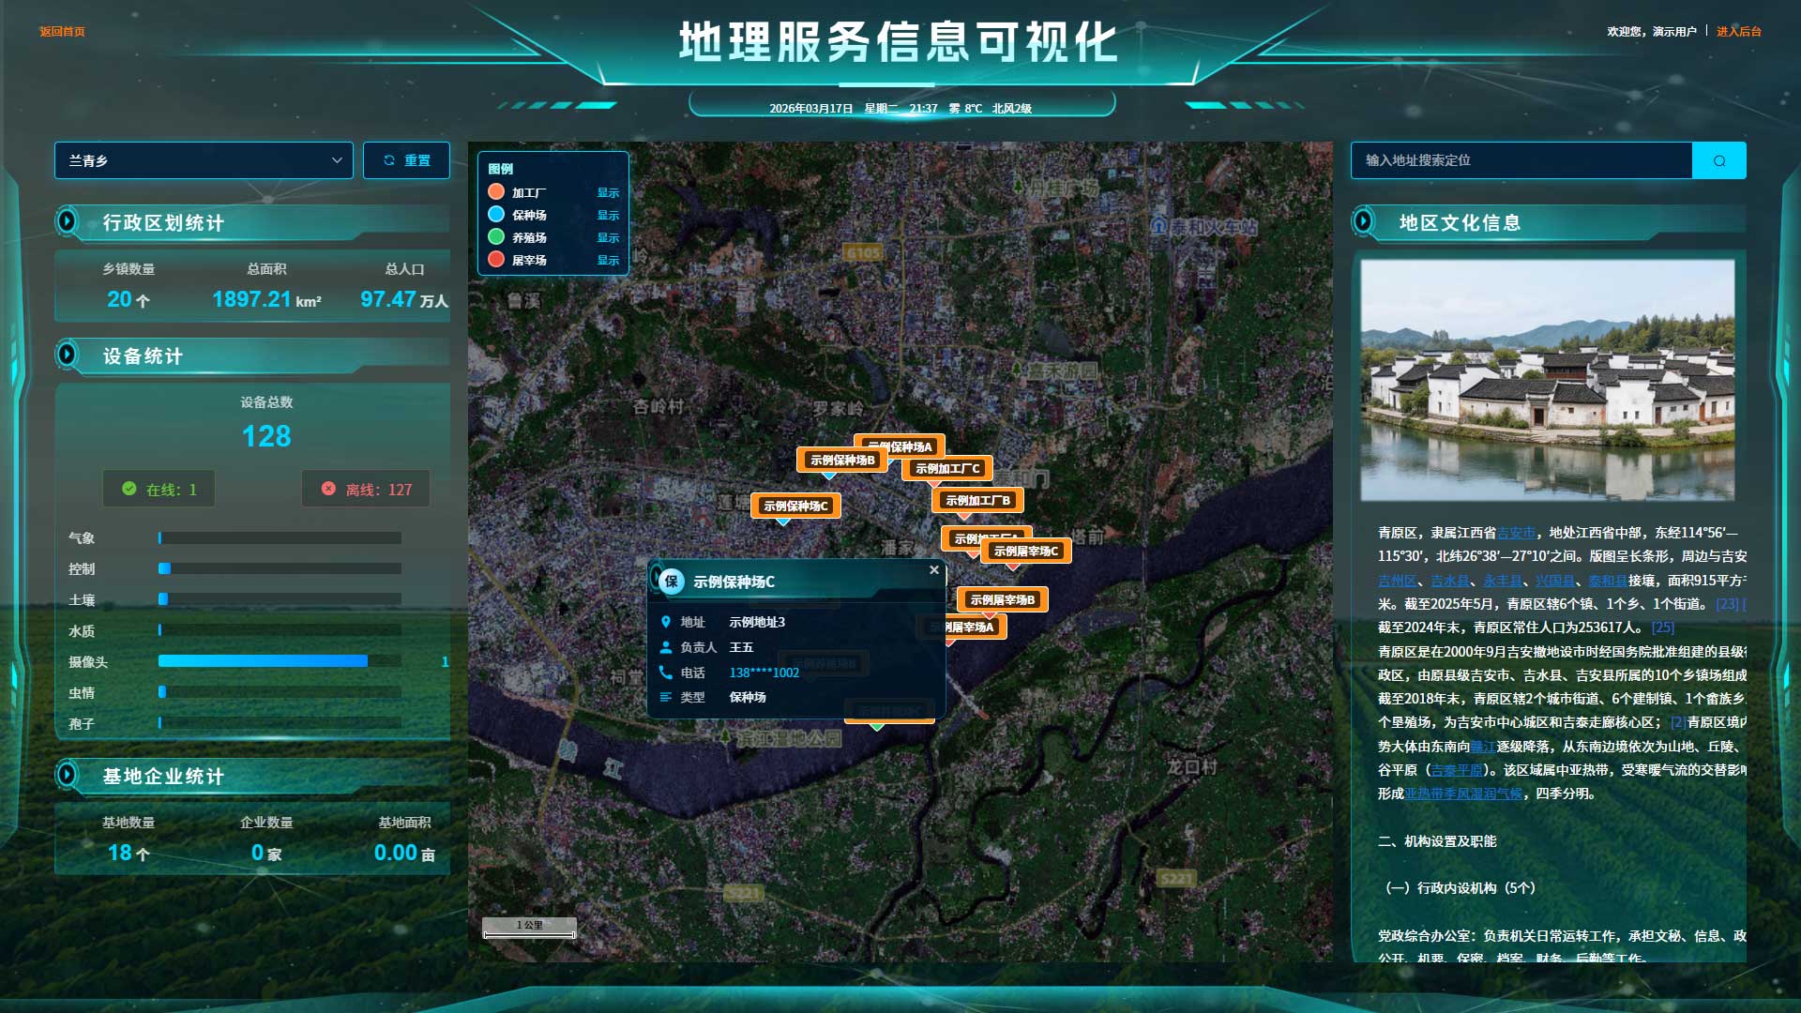Click the 基地企业统计 section arrow icon
Screen dimensions: 1801x1013
67,775
